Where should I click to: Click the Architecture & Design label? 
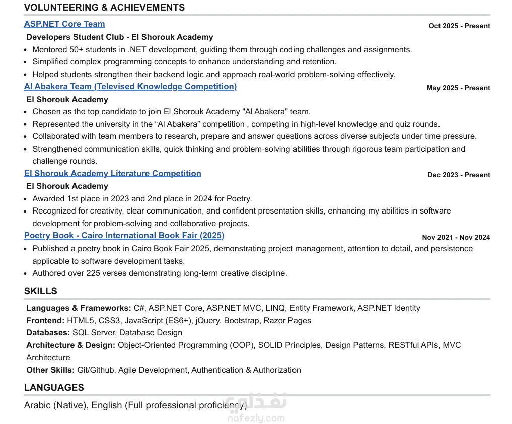click(x=70, y=345)
